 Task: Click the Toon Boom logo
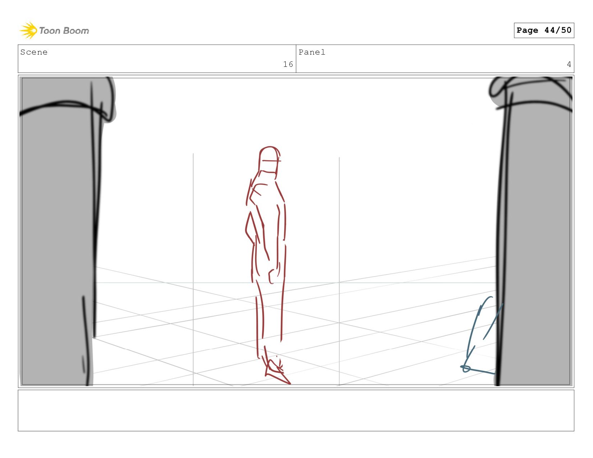tap(54, 31)
